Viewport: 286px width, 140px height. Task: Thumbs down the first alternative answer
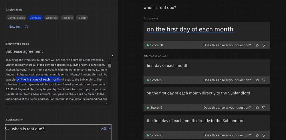(264, 80)
